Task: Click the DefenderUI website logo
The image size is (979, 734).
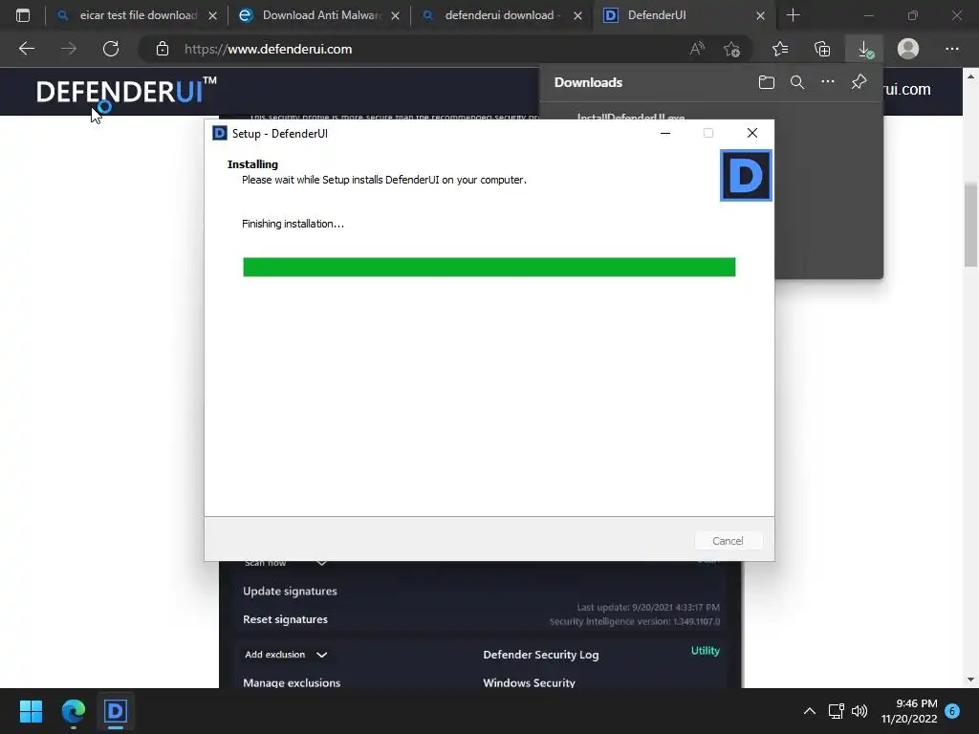Action: 126,91
